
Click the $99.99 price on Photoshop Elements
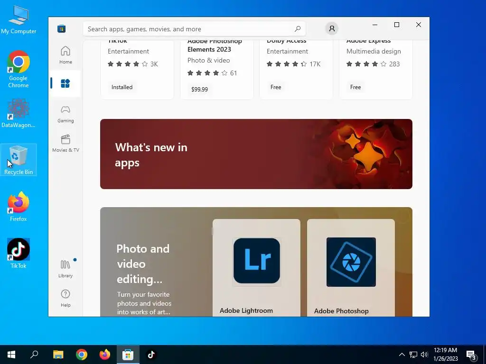tap(200, 89)
